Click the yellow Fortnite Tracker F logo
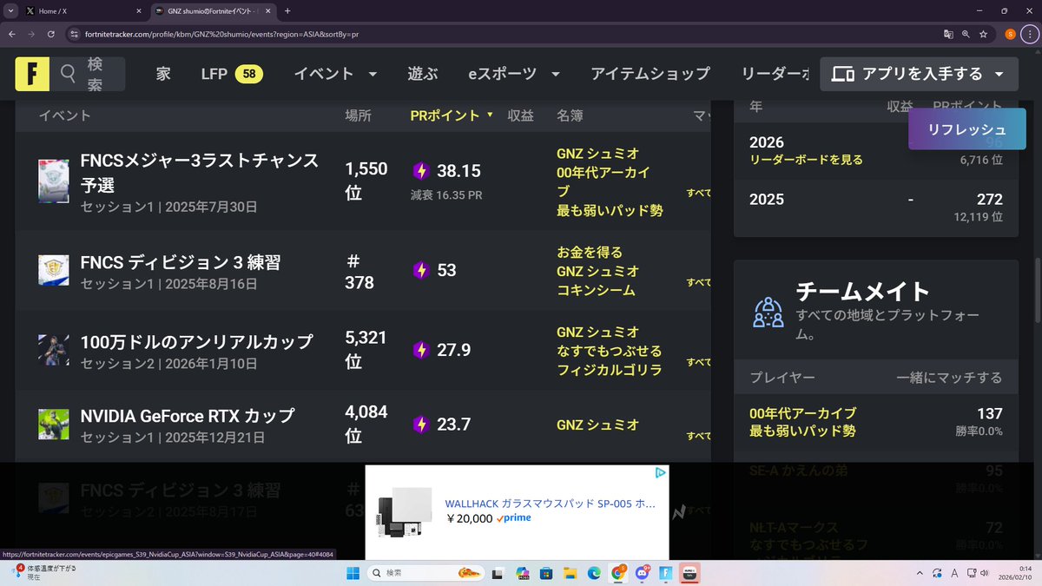1042x586 pixels. pos(31,75)
